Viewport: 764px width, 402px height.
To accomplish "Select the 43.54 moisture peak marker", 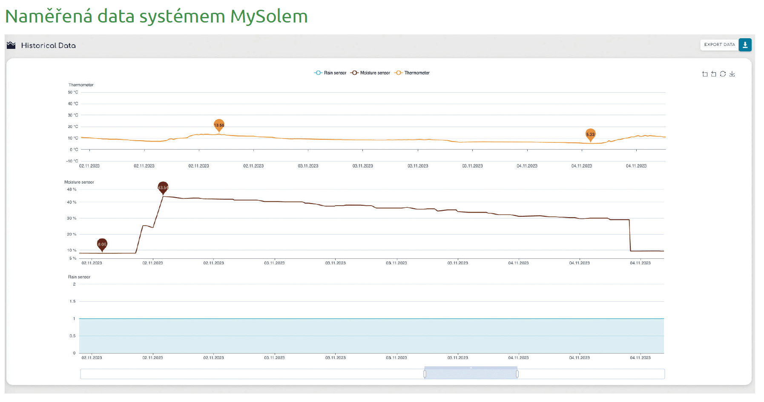I will (163, 187).
